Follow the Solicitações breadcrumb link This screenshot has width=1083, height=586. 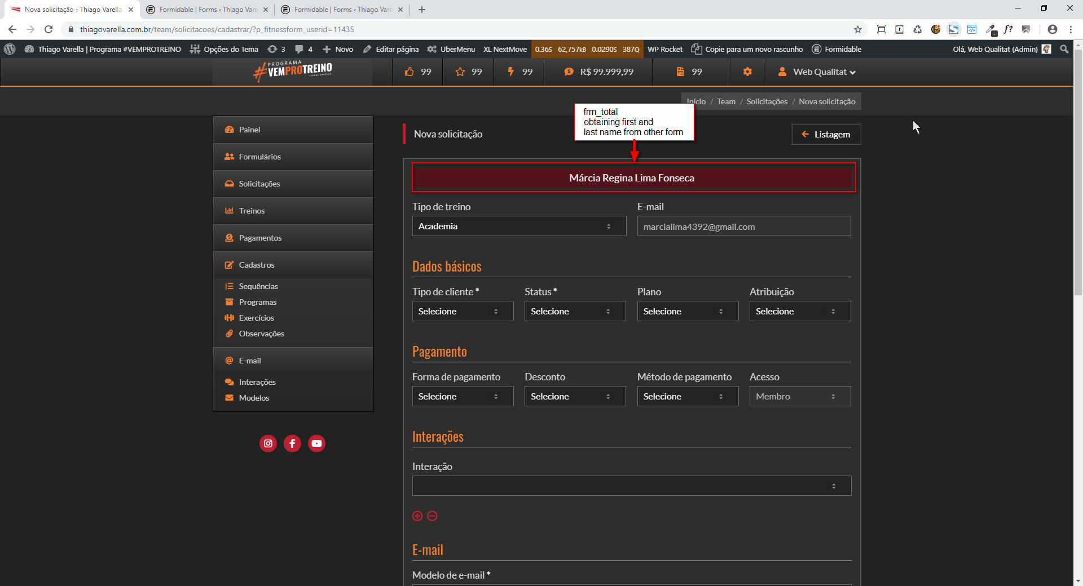(767, 101)
